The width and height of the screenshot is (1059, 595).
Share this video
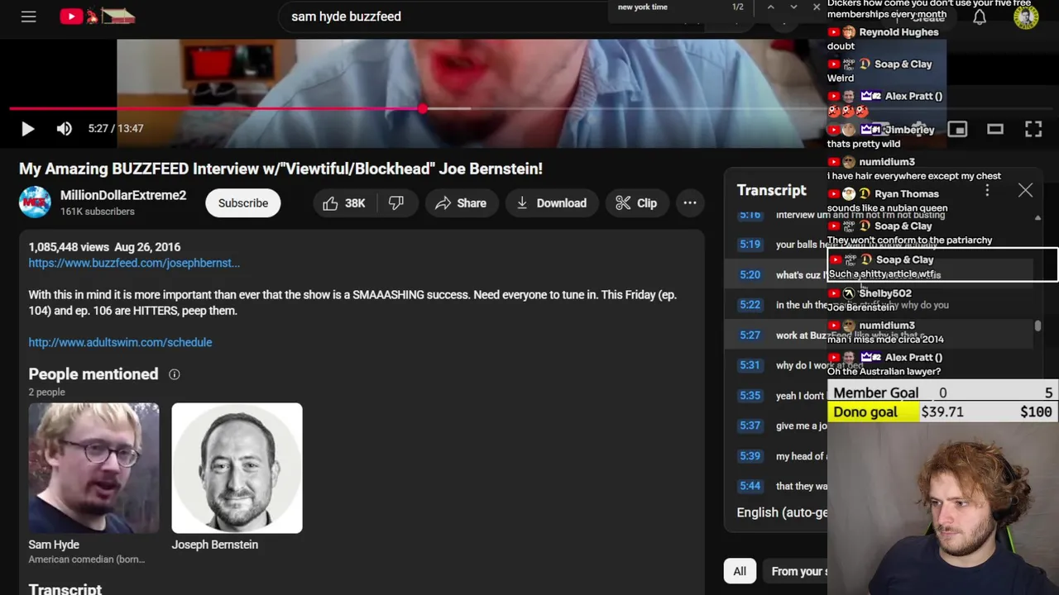tap(461, 203)
